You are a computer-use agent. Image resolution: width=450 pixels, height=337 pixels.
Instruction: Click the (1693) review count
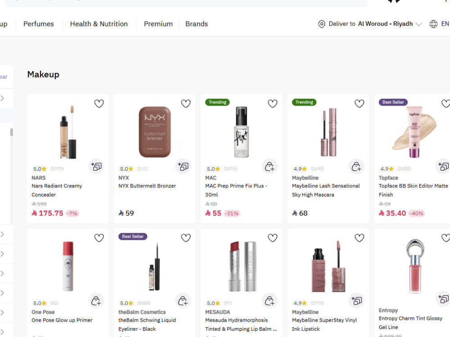point(317,169)
